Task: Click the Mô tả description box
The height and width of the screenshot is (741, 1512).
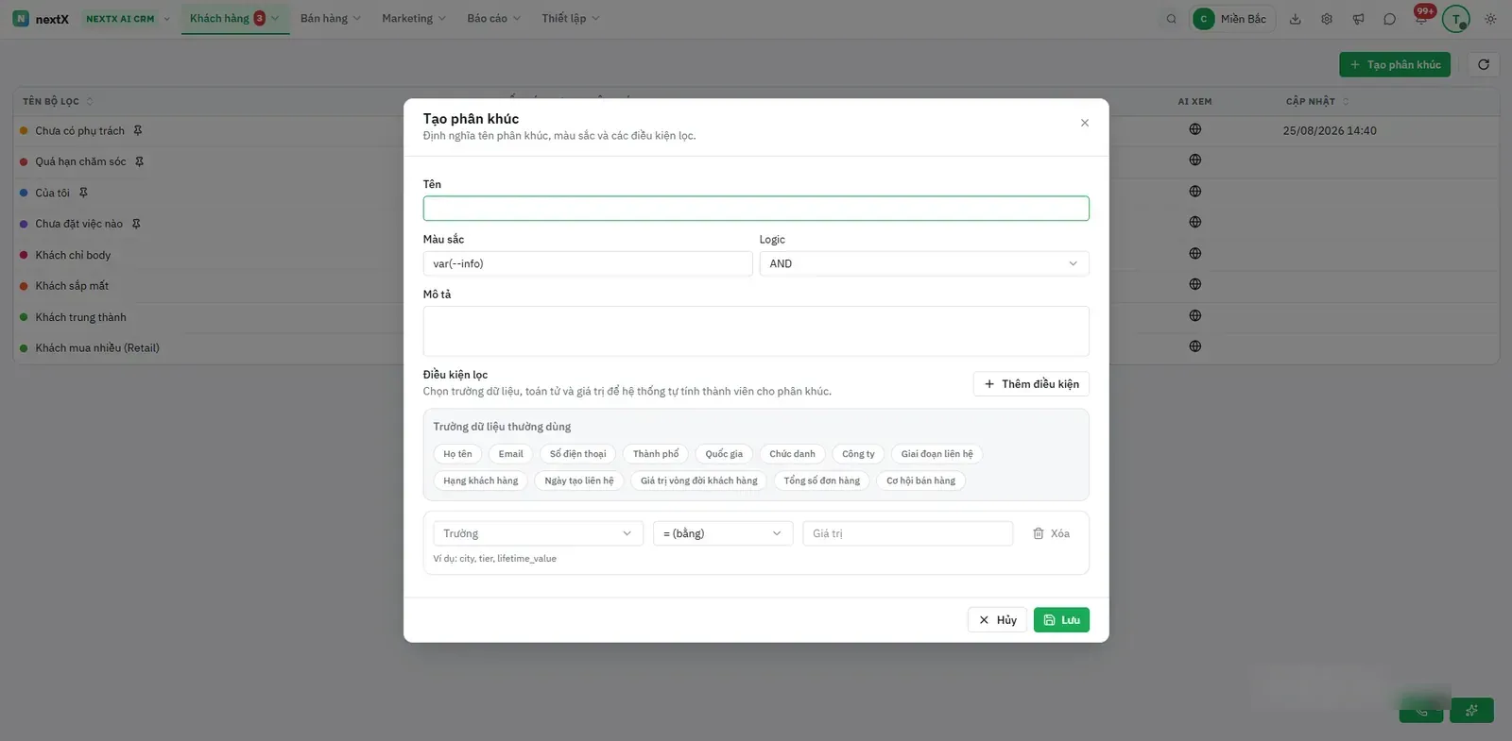Action: click(756, 331)
